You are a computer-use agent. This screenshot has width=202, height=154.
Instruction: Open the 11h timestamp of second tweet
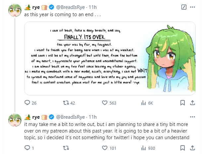click(93, 117)
